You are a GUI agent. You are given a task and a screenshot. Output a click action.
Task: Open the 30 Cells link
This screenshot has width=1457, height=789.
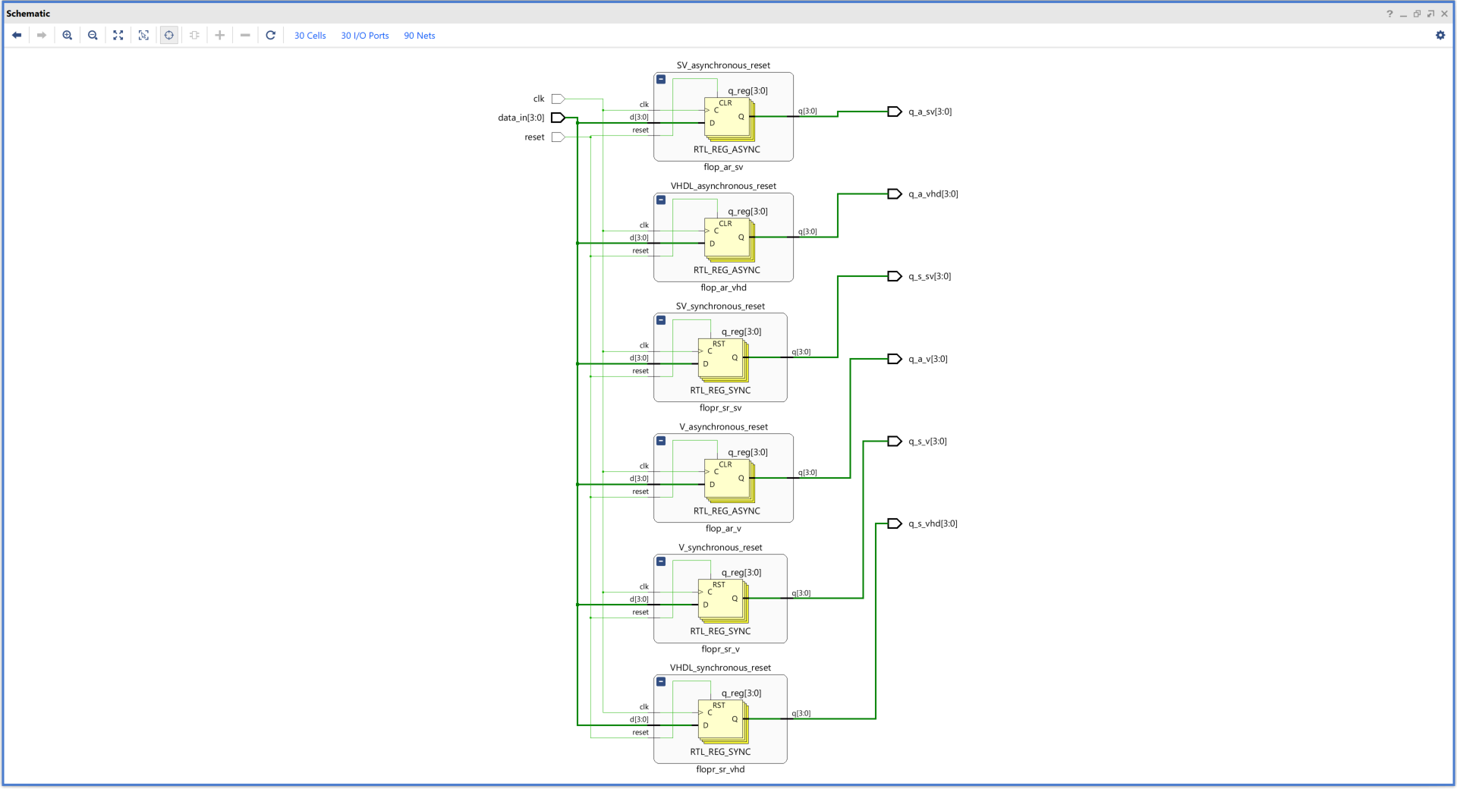coord(310,36)
